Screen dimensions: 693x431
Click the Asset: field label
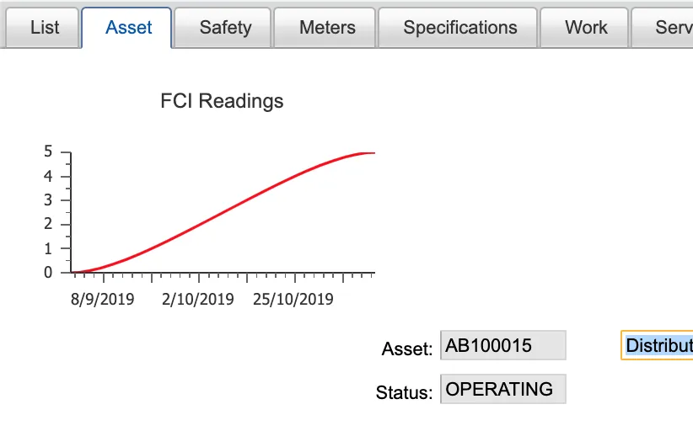point(407,349)
